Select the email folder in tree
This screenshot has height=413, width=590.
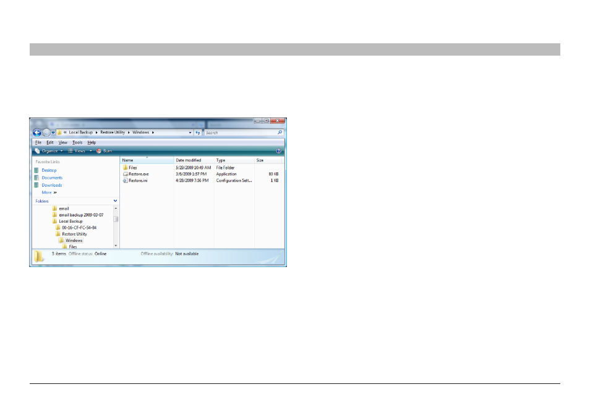pyautogui.click(x=64, y=208)
